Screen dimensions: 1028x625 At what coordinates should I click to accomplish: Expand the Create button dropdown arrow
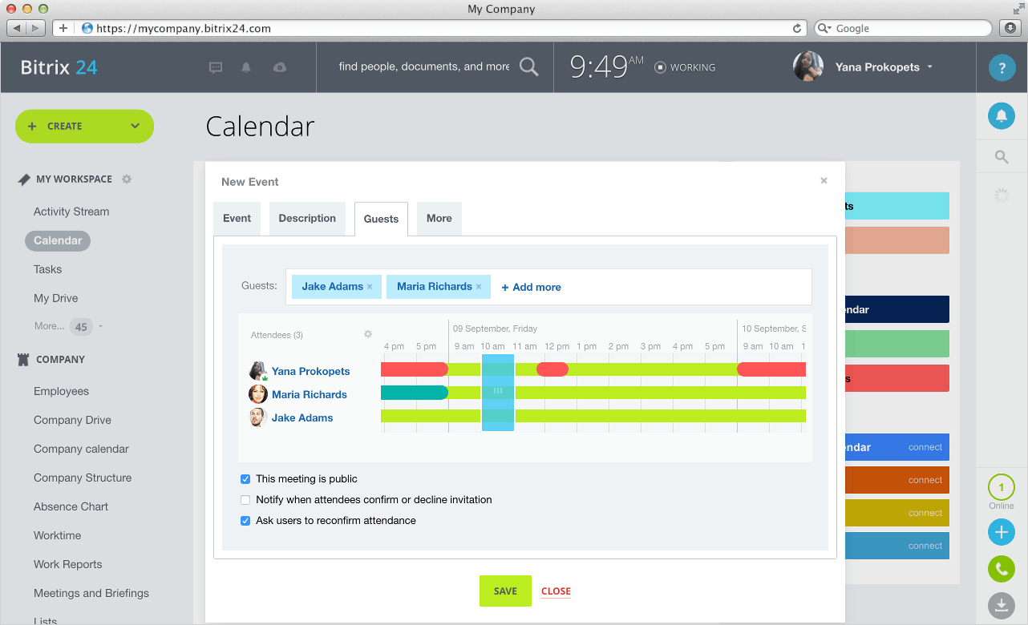[136, 126]
